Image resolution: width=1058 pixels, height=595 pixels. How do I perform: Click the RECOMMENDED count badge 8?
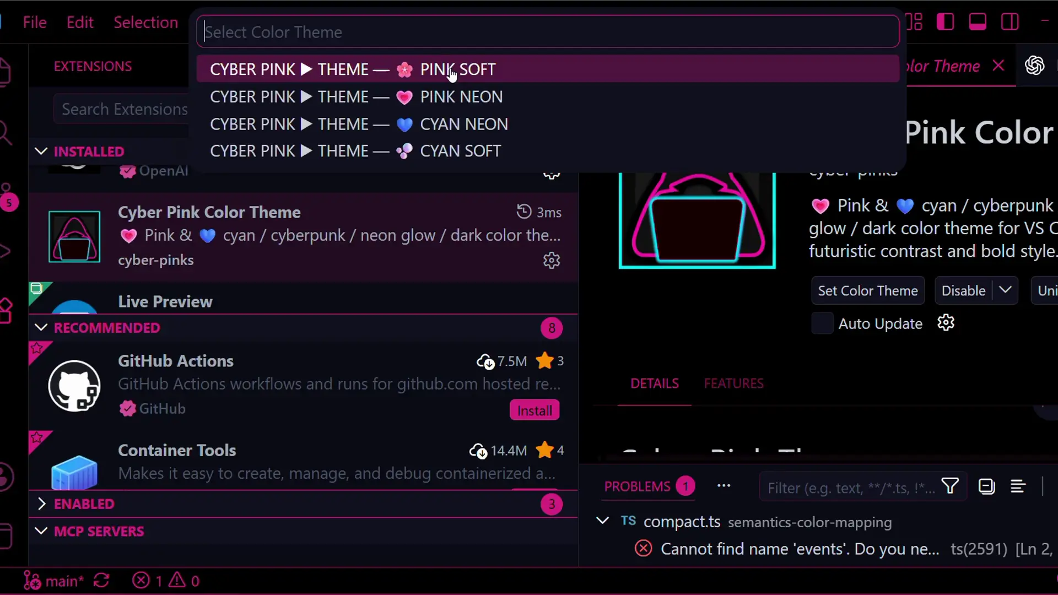point(552,328)
